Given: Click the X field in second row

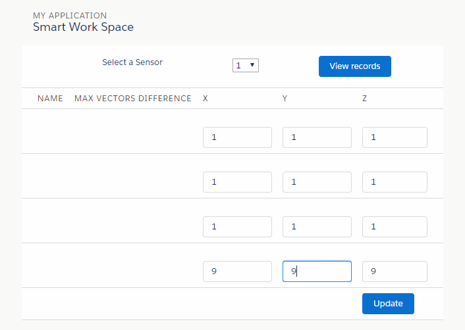Looking at the screenshot, I should 237,182.
